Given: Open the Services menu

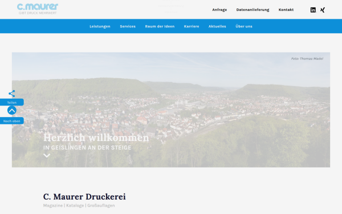Looking at the screenshot, I should pyautogui.click(x=128, y=26).
